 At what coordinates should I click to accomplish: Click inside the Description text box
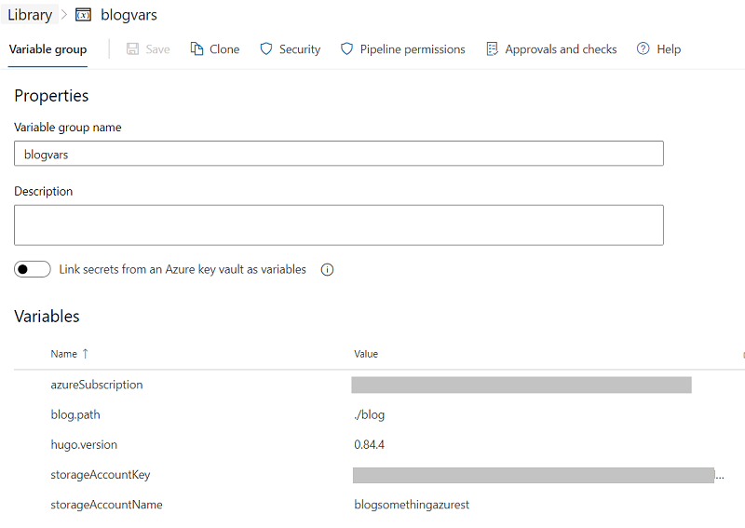(x=339, y=225)
